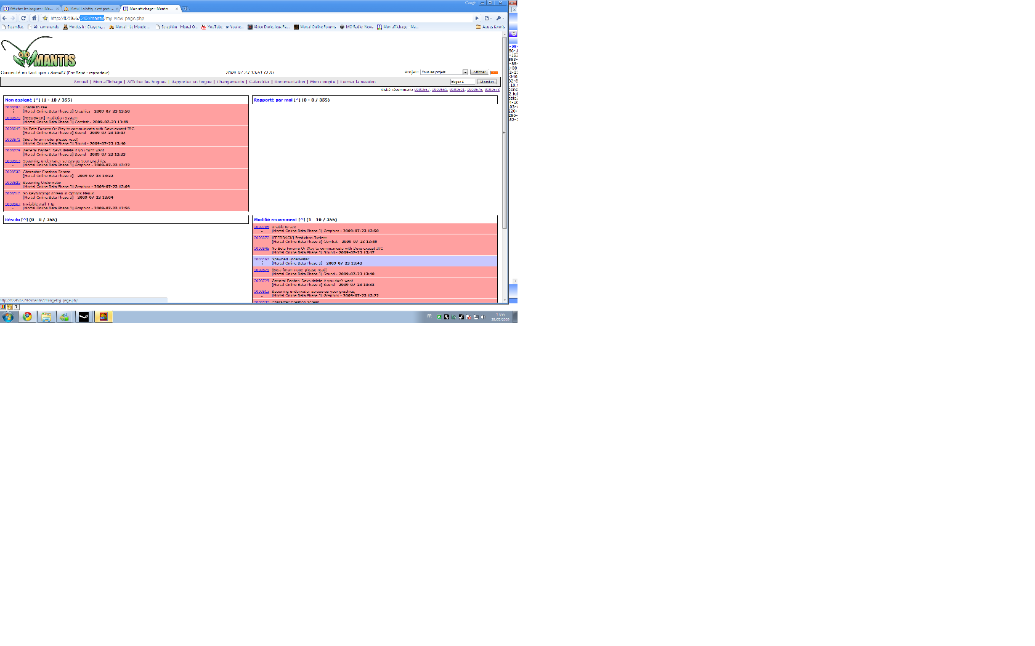The image size is (1035, 646).
Task: Click the Mantis logo
Action: 38,54
